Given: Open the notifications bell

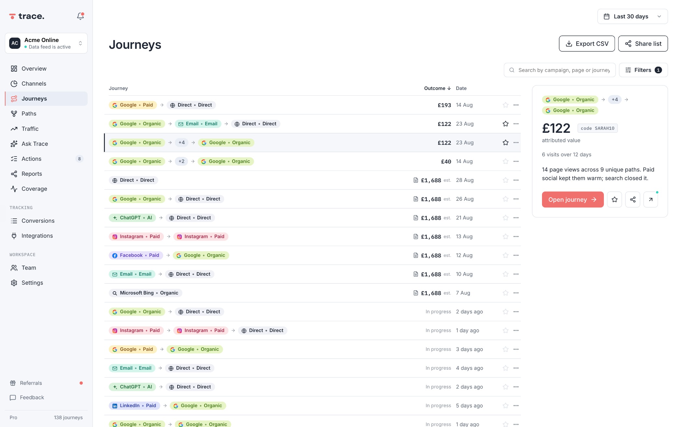Looking at the screenshot, I should [80, 16].
